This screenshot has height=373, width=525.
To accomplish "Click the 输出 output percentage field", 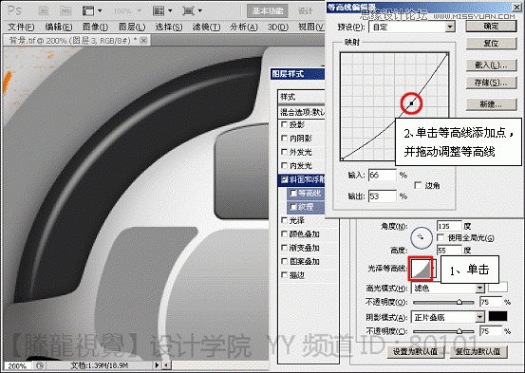I will pyautogui.click(x=383, y=196).
